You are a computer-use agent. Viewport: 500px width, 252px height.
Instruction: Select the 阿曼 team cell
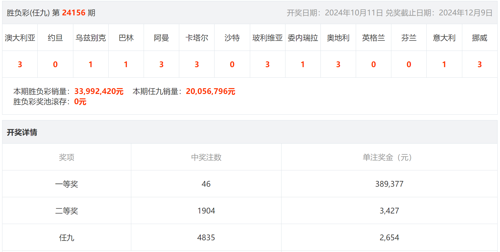tap(161, 38)
